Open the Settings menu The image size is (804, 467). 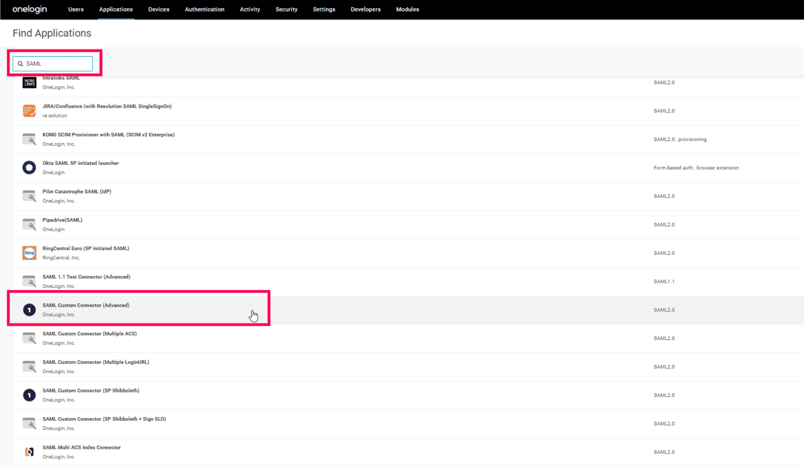tap(324, 9)
